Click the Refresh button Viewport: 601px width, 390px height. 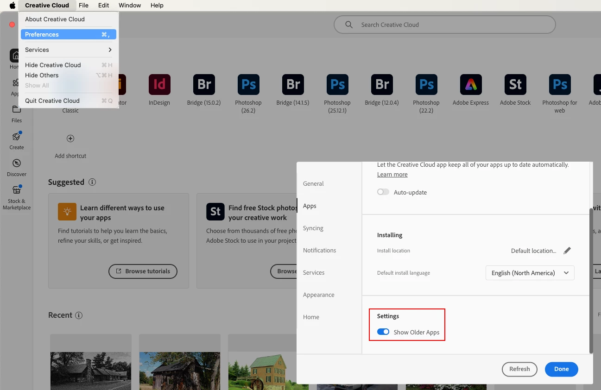[x=519, y=369]
